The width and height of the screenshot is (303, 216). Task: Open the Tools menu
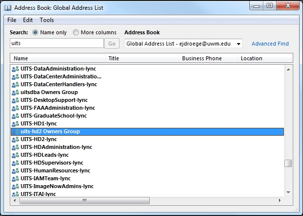tap(47, 20)
